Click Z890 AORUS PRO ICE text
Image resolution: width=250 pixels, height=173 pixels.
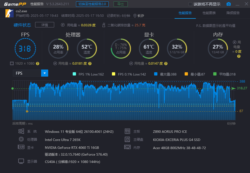[170, 132]
